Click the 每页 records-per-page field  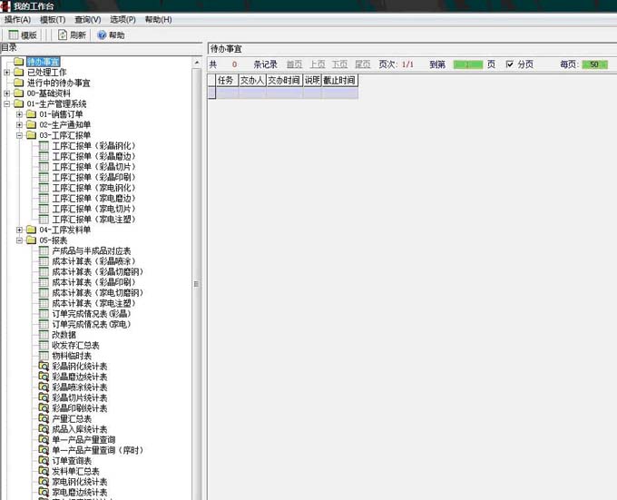pos(594,64)
